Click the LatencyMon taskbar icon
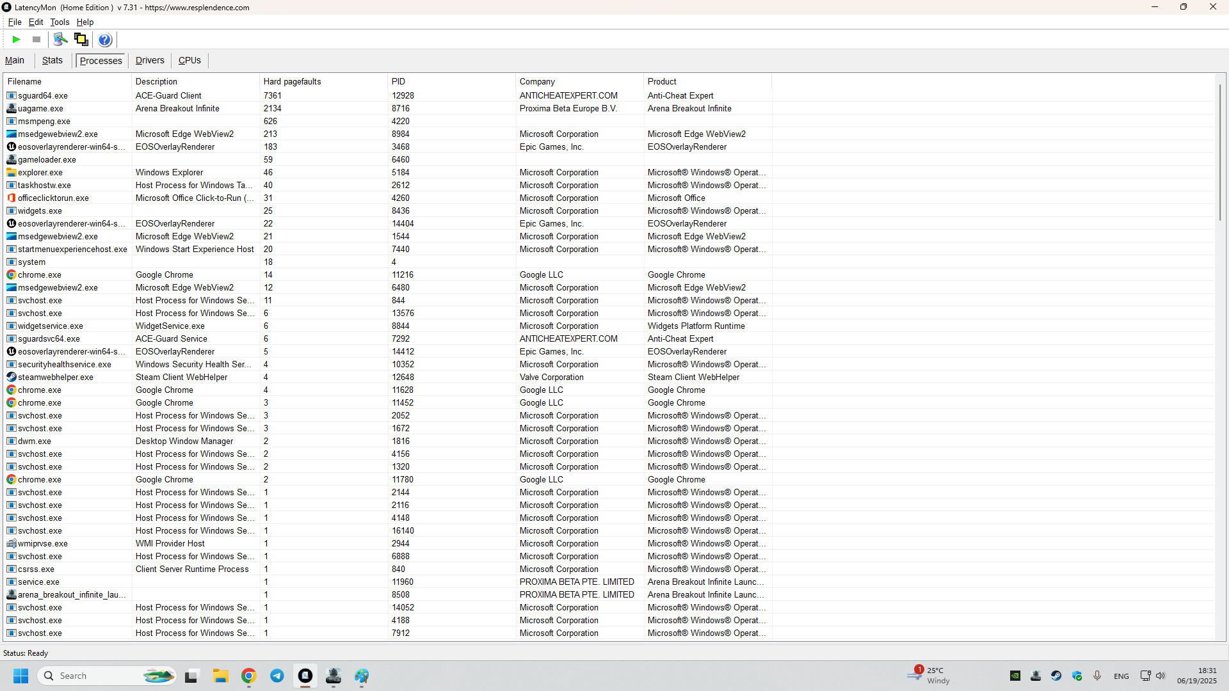This screenshot has width=1229, height=691. pos(305,676)
